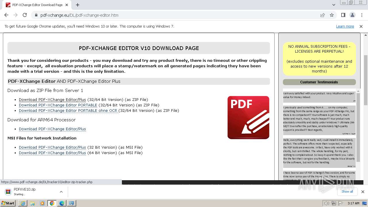Click the Customer Testimonials header
Screen dimensions: 368x207
pos(319,82)
